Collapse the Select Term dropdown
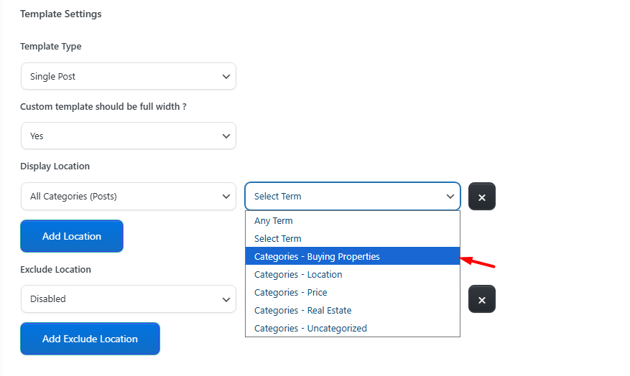This screenshot has width=630, height=376. (x=352, y=196)
